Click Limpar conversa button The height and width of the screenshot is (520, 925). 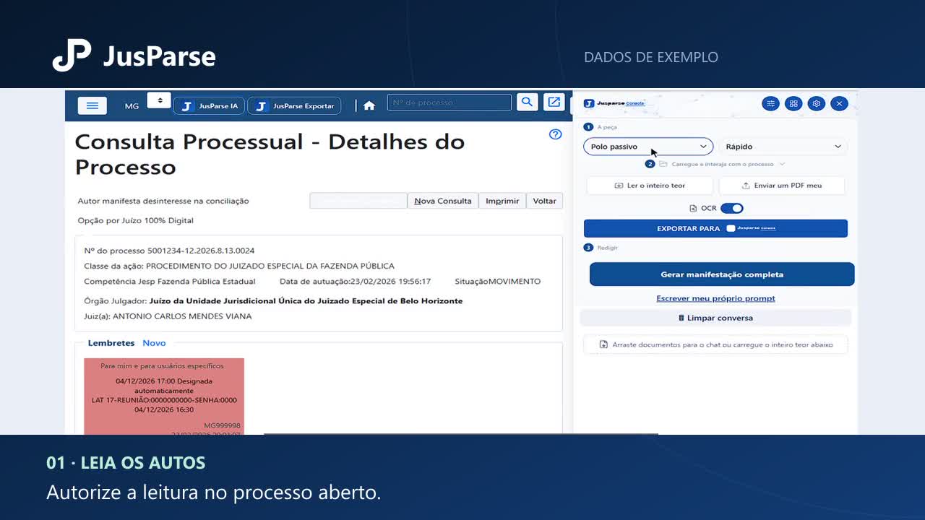click(715, 318)
